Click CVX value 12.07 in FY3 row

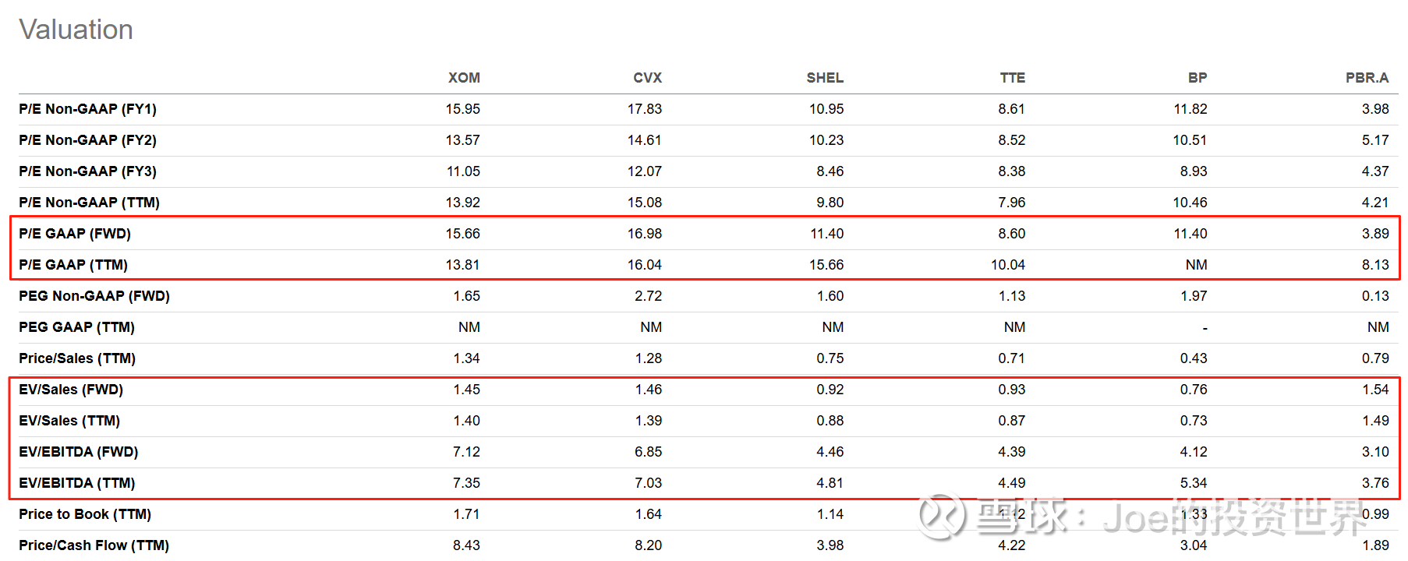(x=645, y=171)
